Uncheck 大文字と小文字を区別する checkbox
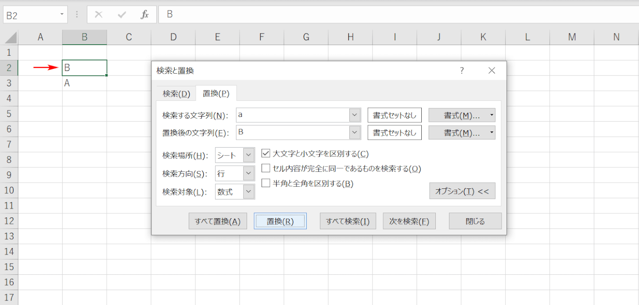 [x=266, y=153]
